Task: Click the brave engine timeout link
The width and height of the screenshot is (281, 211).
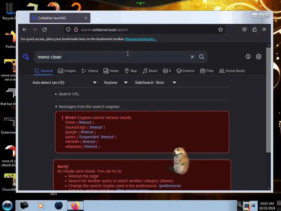Action: 85,122
